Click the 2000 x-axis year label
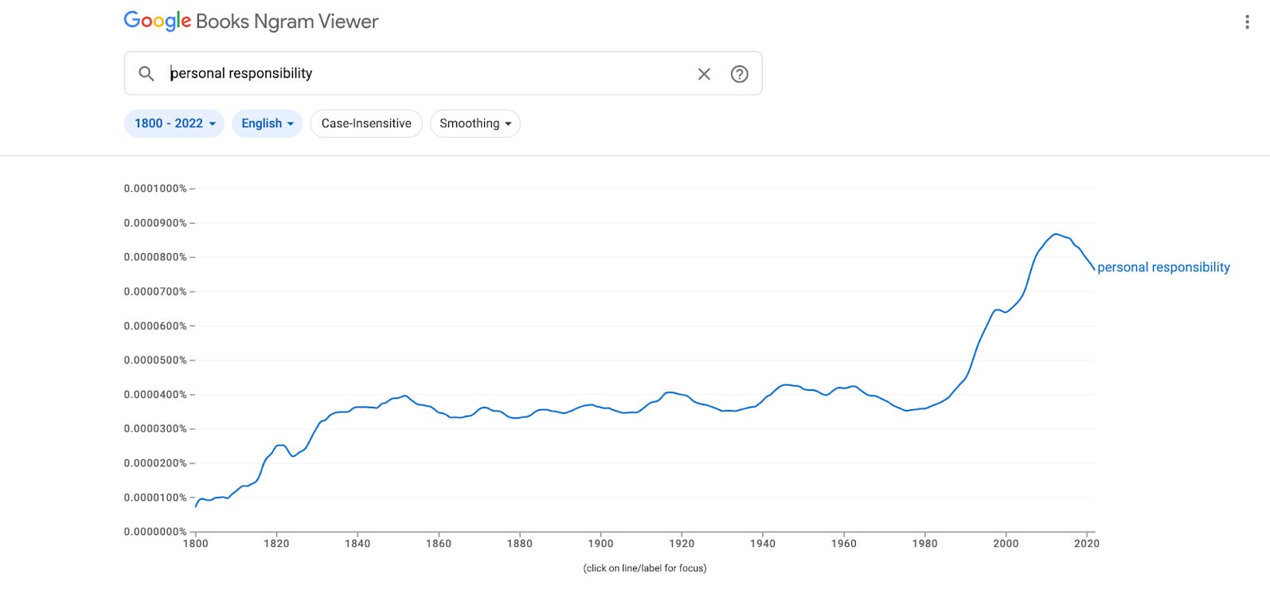This screenshot has width=1270, height=601. click(1006, 544)
